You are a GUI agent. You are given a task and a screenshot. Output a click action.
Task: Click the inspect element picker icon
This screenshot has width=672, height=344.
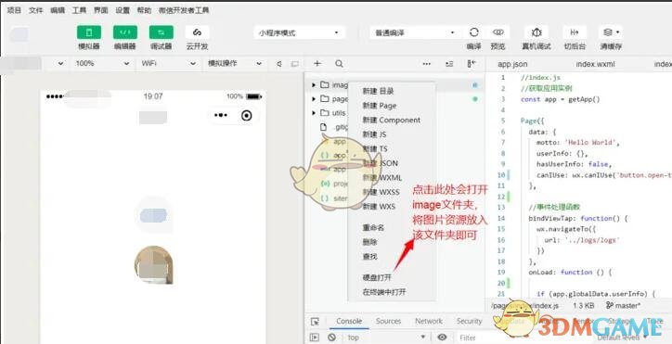coord(315,322)
